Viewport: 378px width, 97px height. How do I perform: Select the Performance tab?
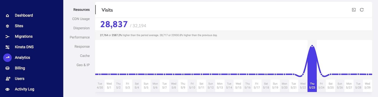click(x=80, y=37)
